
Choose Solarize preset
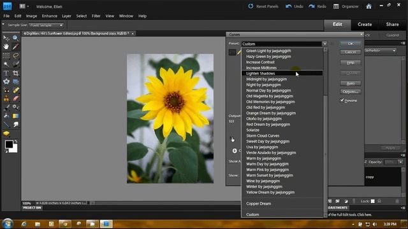pyautogui.click(x=282, y=130)
